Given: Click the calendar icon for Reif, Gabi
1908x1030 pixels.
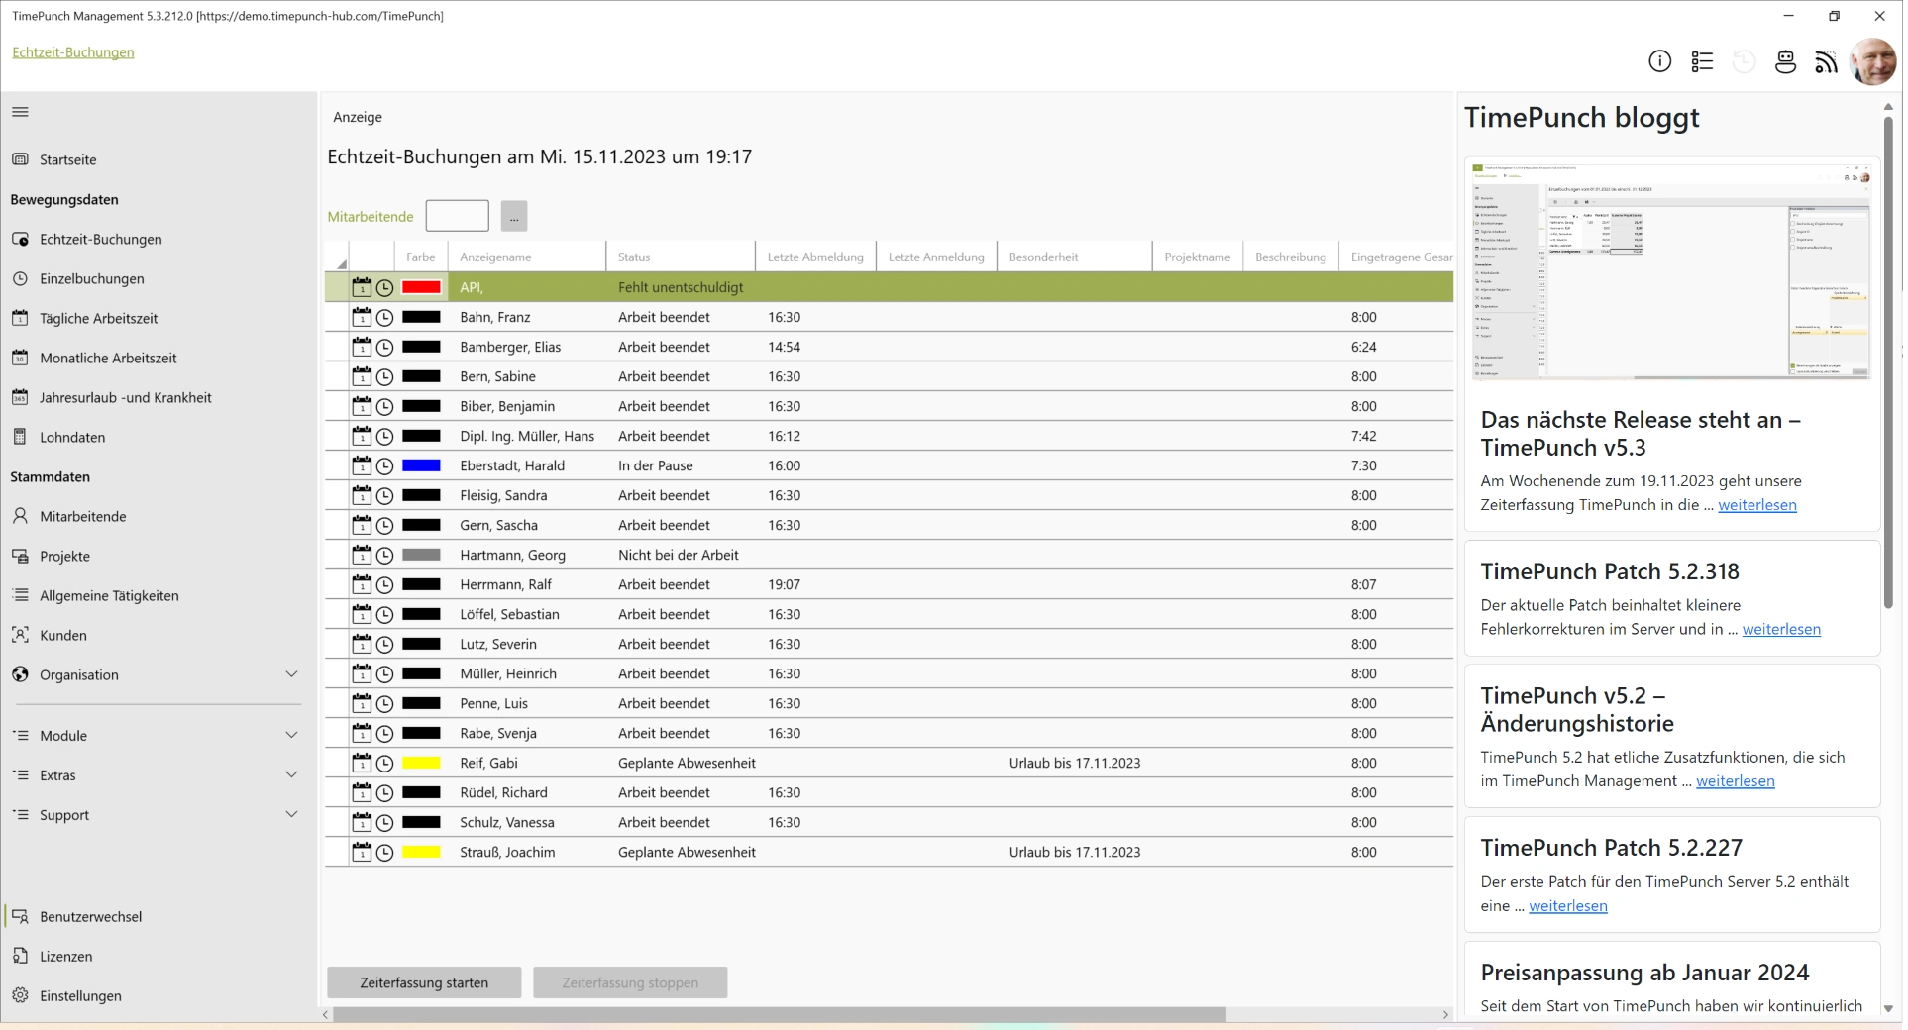Looking at the screenshot, I should [x=362, y=763].
